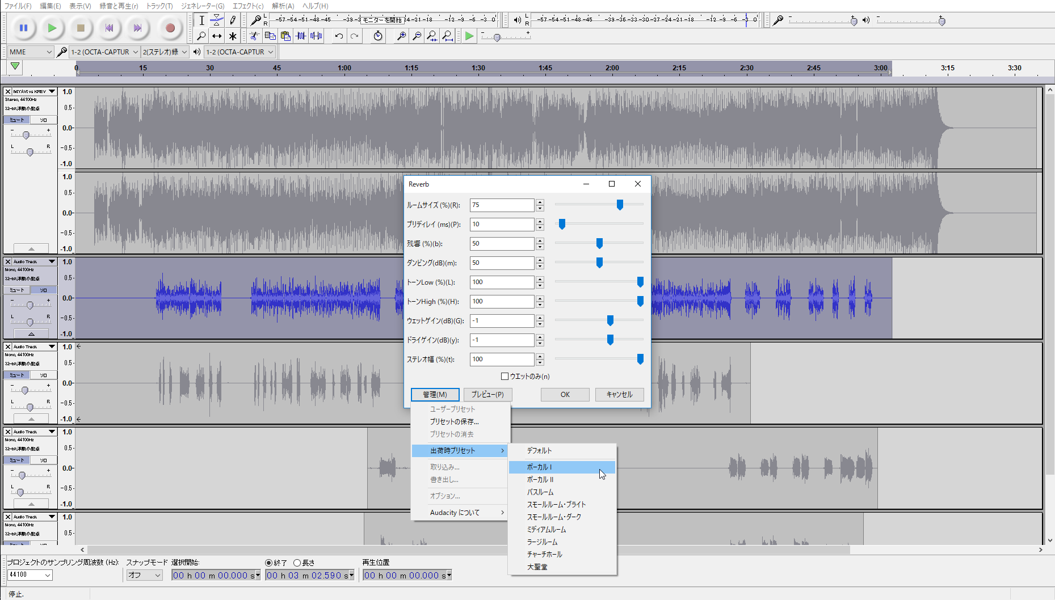Open the ファイル menu
This screenshot has height=600, width=1055.
click(18, 6)
